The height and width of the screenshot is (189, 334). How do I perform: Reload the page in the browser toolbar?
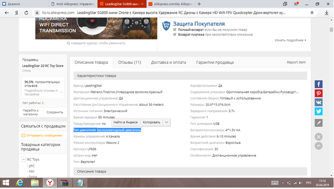(26, 13)
